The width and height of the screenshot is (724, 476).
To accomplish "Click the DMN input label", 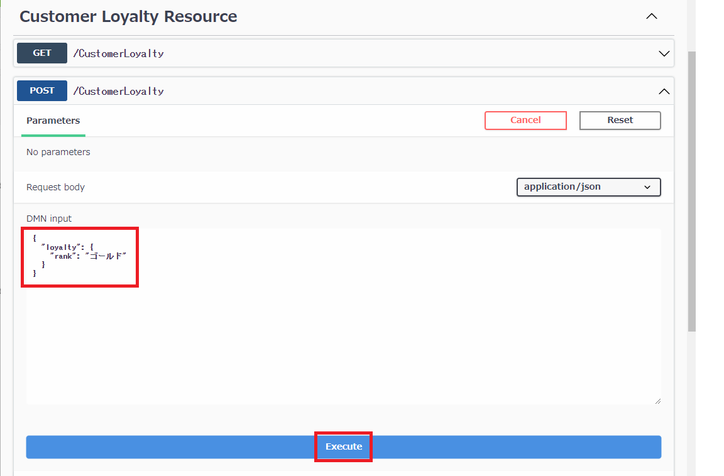I will (x=49, y=219).
